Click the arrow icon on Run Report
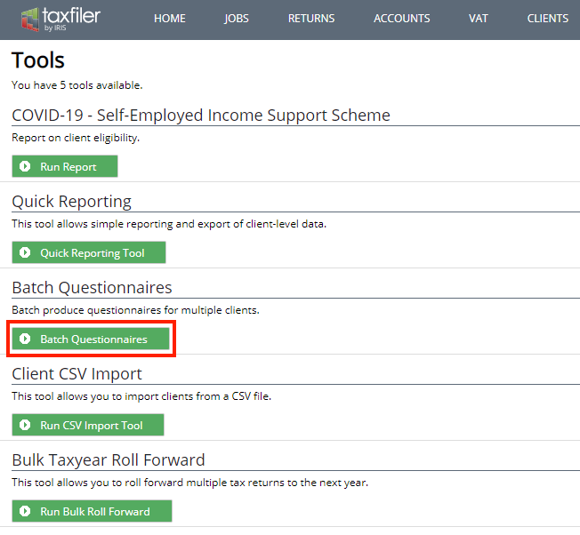580x535 pixels. pyautogui.click(x=25, y=166)
